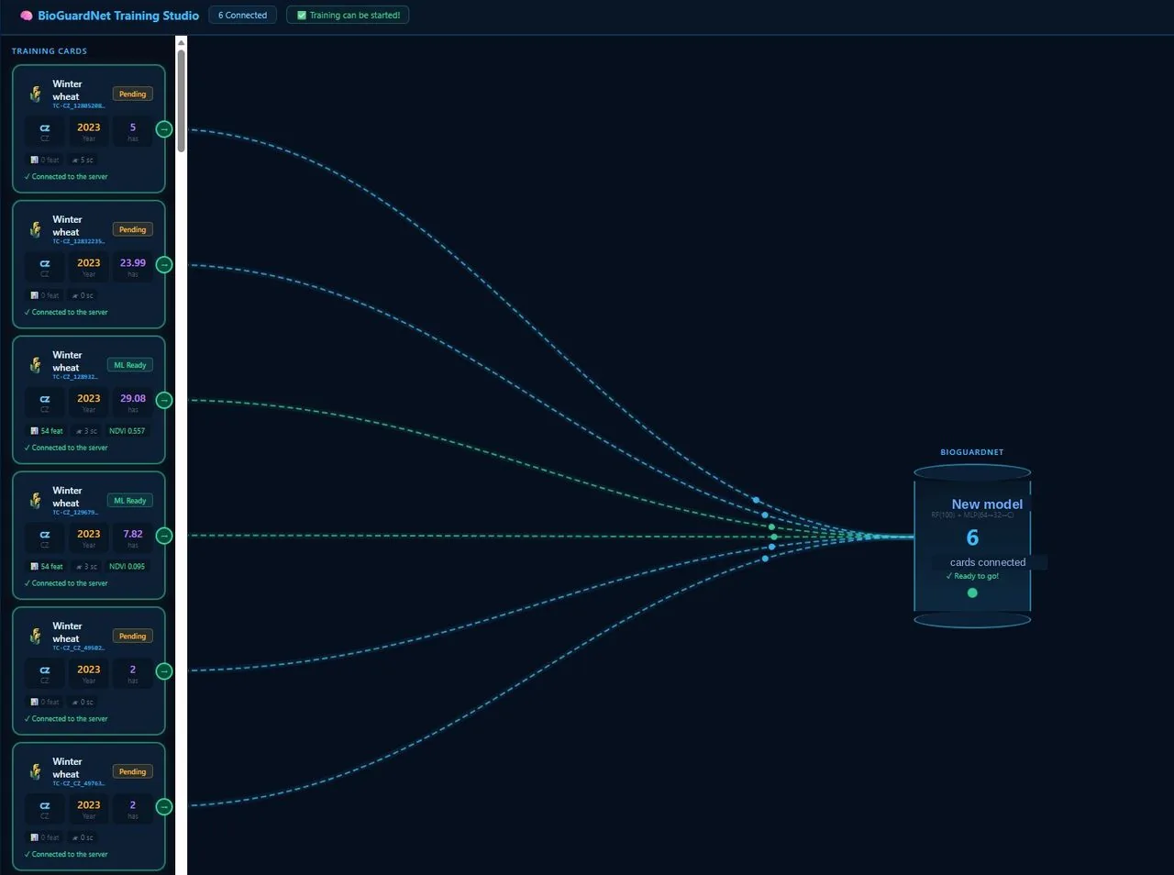This screenshot has width=1174, height=875.
Task: Click the 2023 year on the 5 ha card
Action: (x=89, y=127)
